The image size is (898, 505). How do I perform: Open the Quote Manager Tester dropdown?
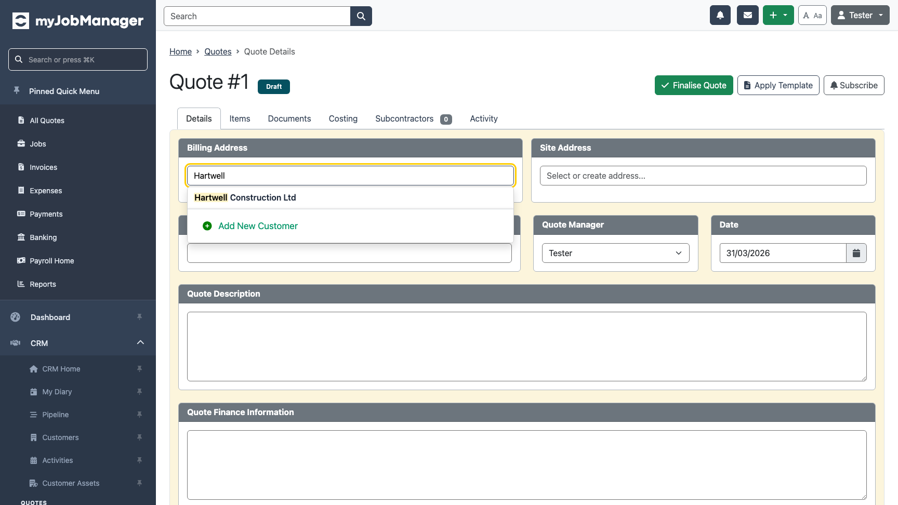616,253
